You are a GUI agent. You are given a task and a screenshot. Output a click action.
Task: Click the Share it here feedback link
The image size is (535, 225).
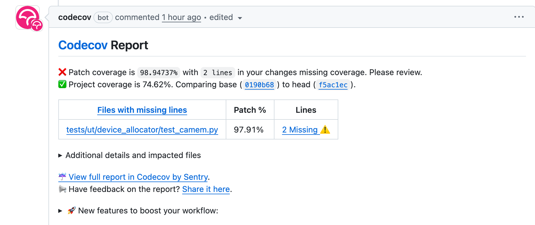tap(206, 189)
